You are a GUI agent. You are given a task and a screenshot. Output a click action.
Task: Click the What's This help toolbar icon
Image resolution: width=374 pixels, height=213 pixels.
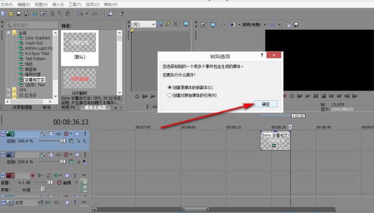pos(121,14)
